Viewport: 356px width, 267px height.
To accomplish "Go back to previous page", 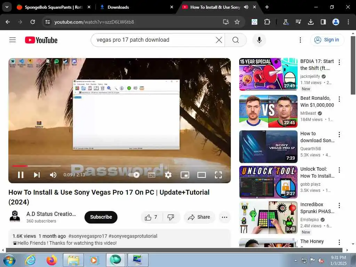I will coord(8,22).
